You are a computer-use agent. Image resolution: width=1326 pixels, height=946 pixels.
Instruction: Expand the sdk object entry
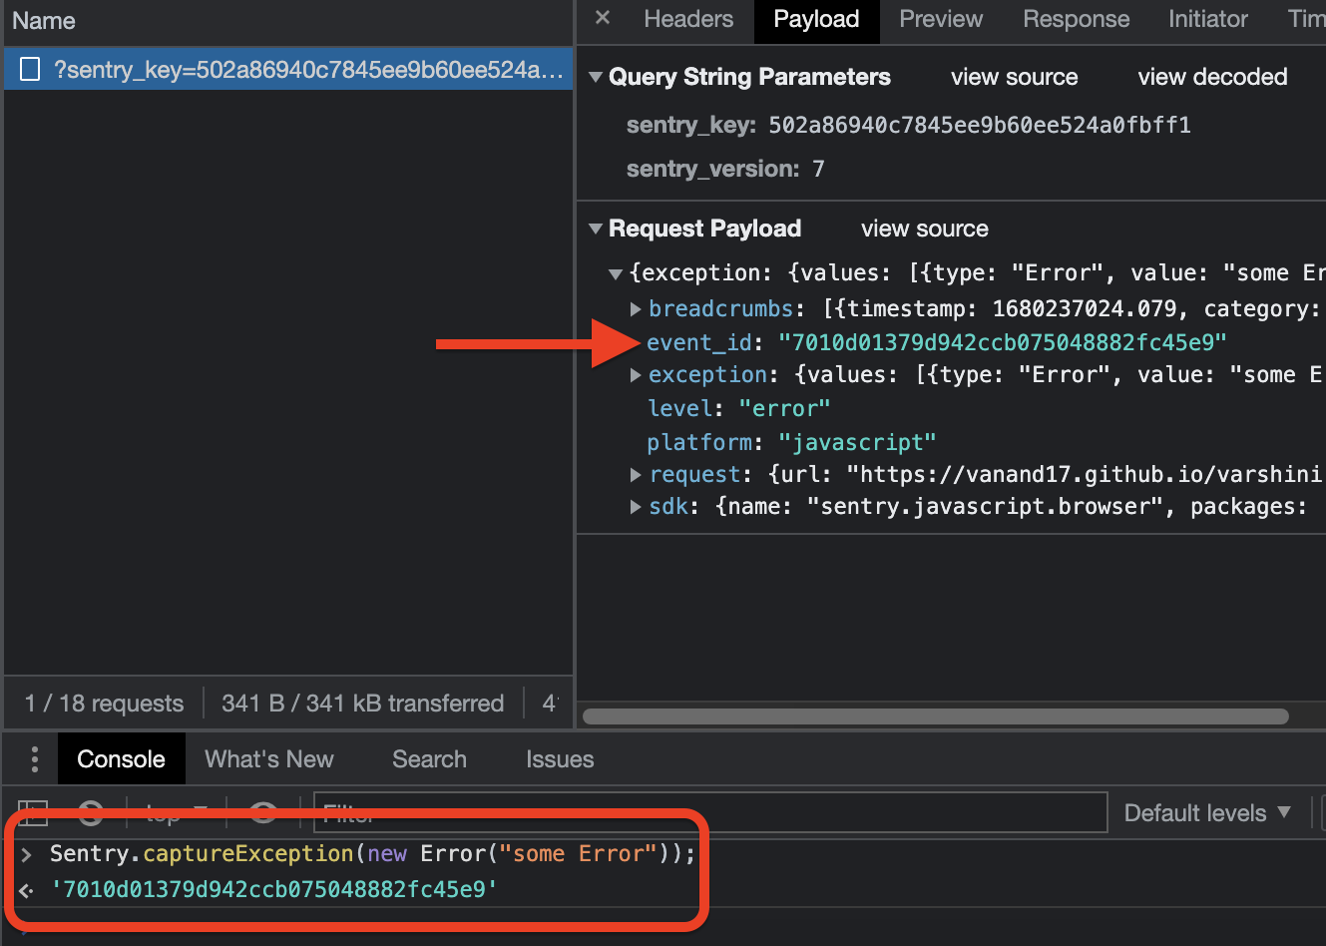pyautogui.click(x=636, y=506)
